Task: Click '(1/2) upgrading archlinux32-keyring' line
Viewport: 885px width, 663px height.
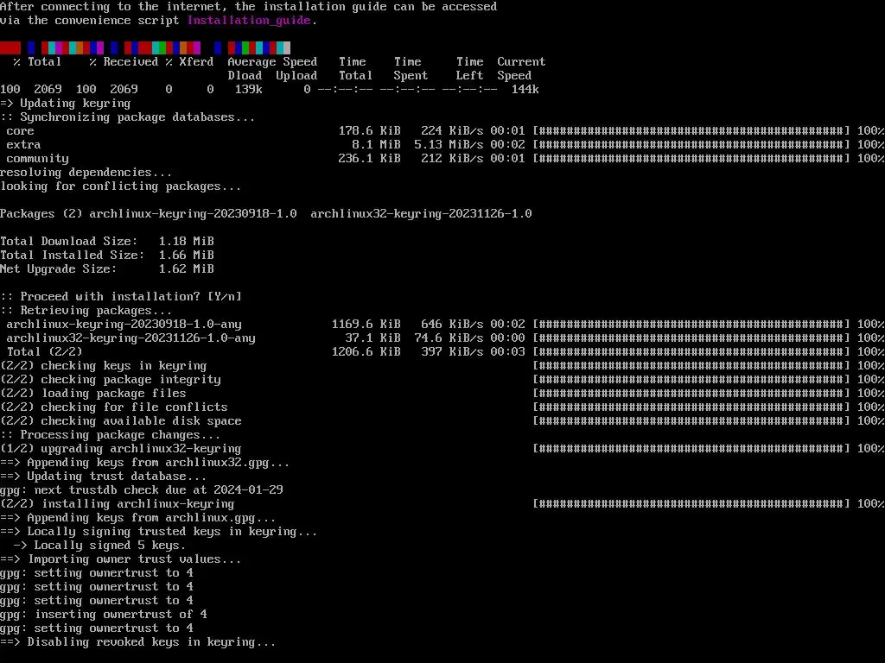Action: (x=121, y=449)
